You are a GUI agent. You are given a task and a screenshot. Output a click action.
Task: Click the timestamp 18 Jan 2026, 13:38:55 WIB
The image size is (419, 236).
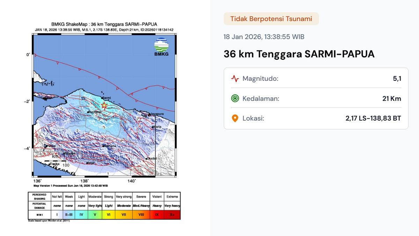point(264,36)
